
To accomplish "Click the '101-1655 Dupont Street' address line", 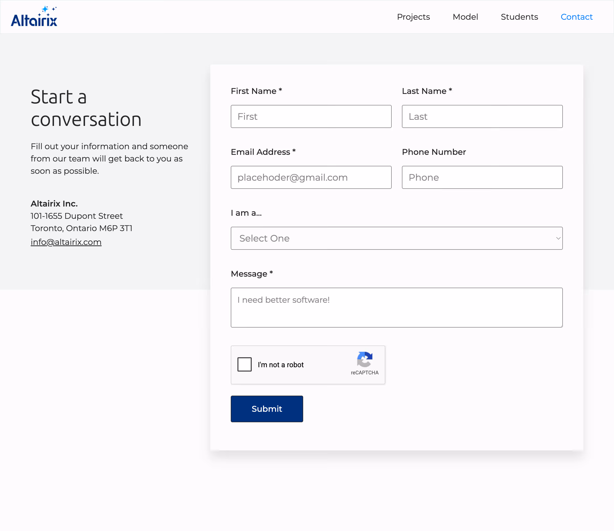I will [76, 216].
